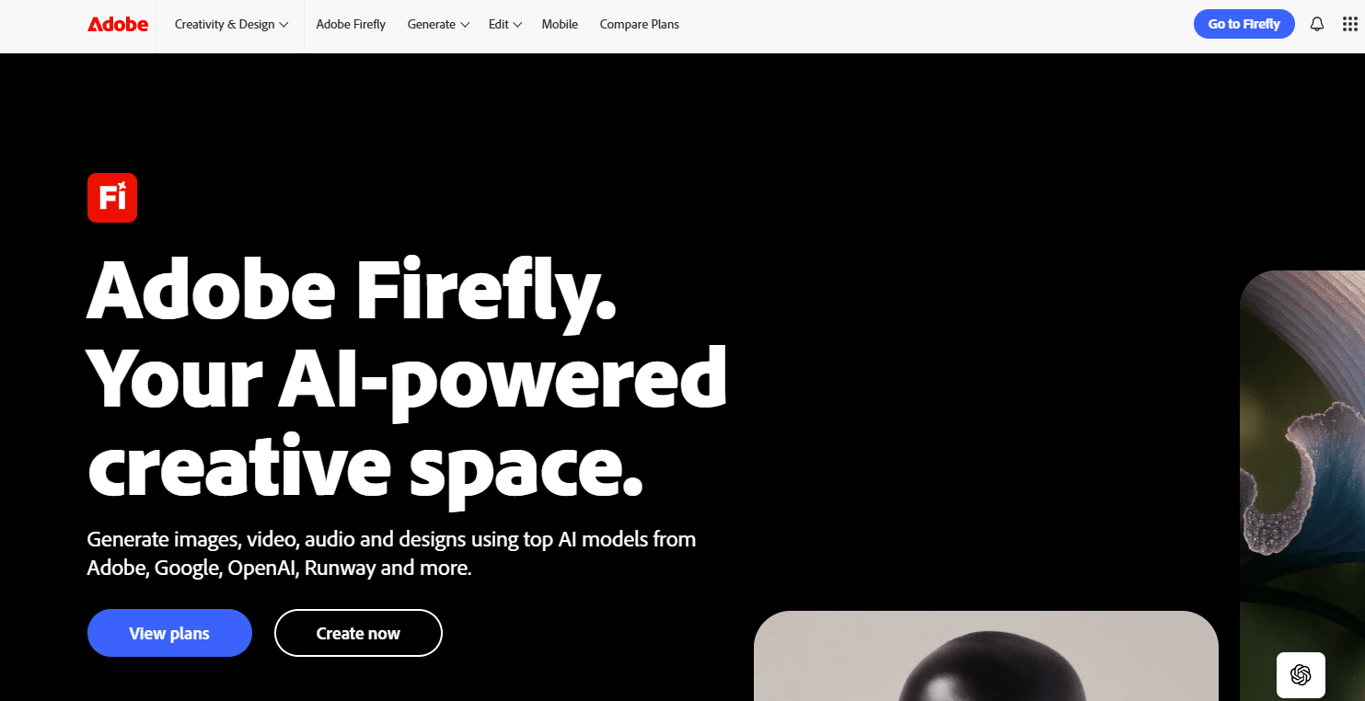Expand the Edit dropdown

tap(505, 25)
